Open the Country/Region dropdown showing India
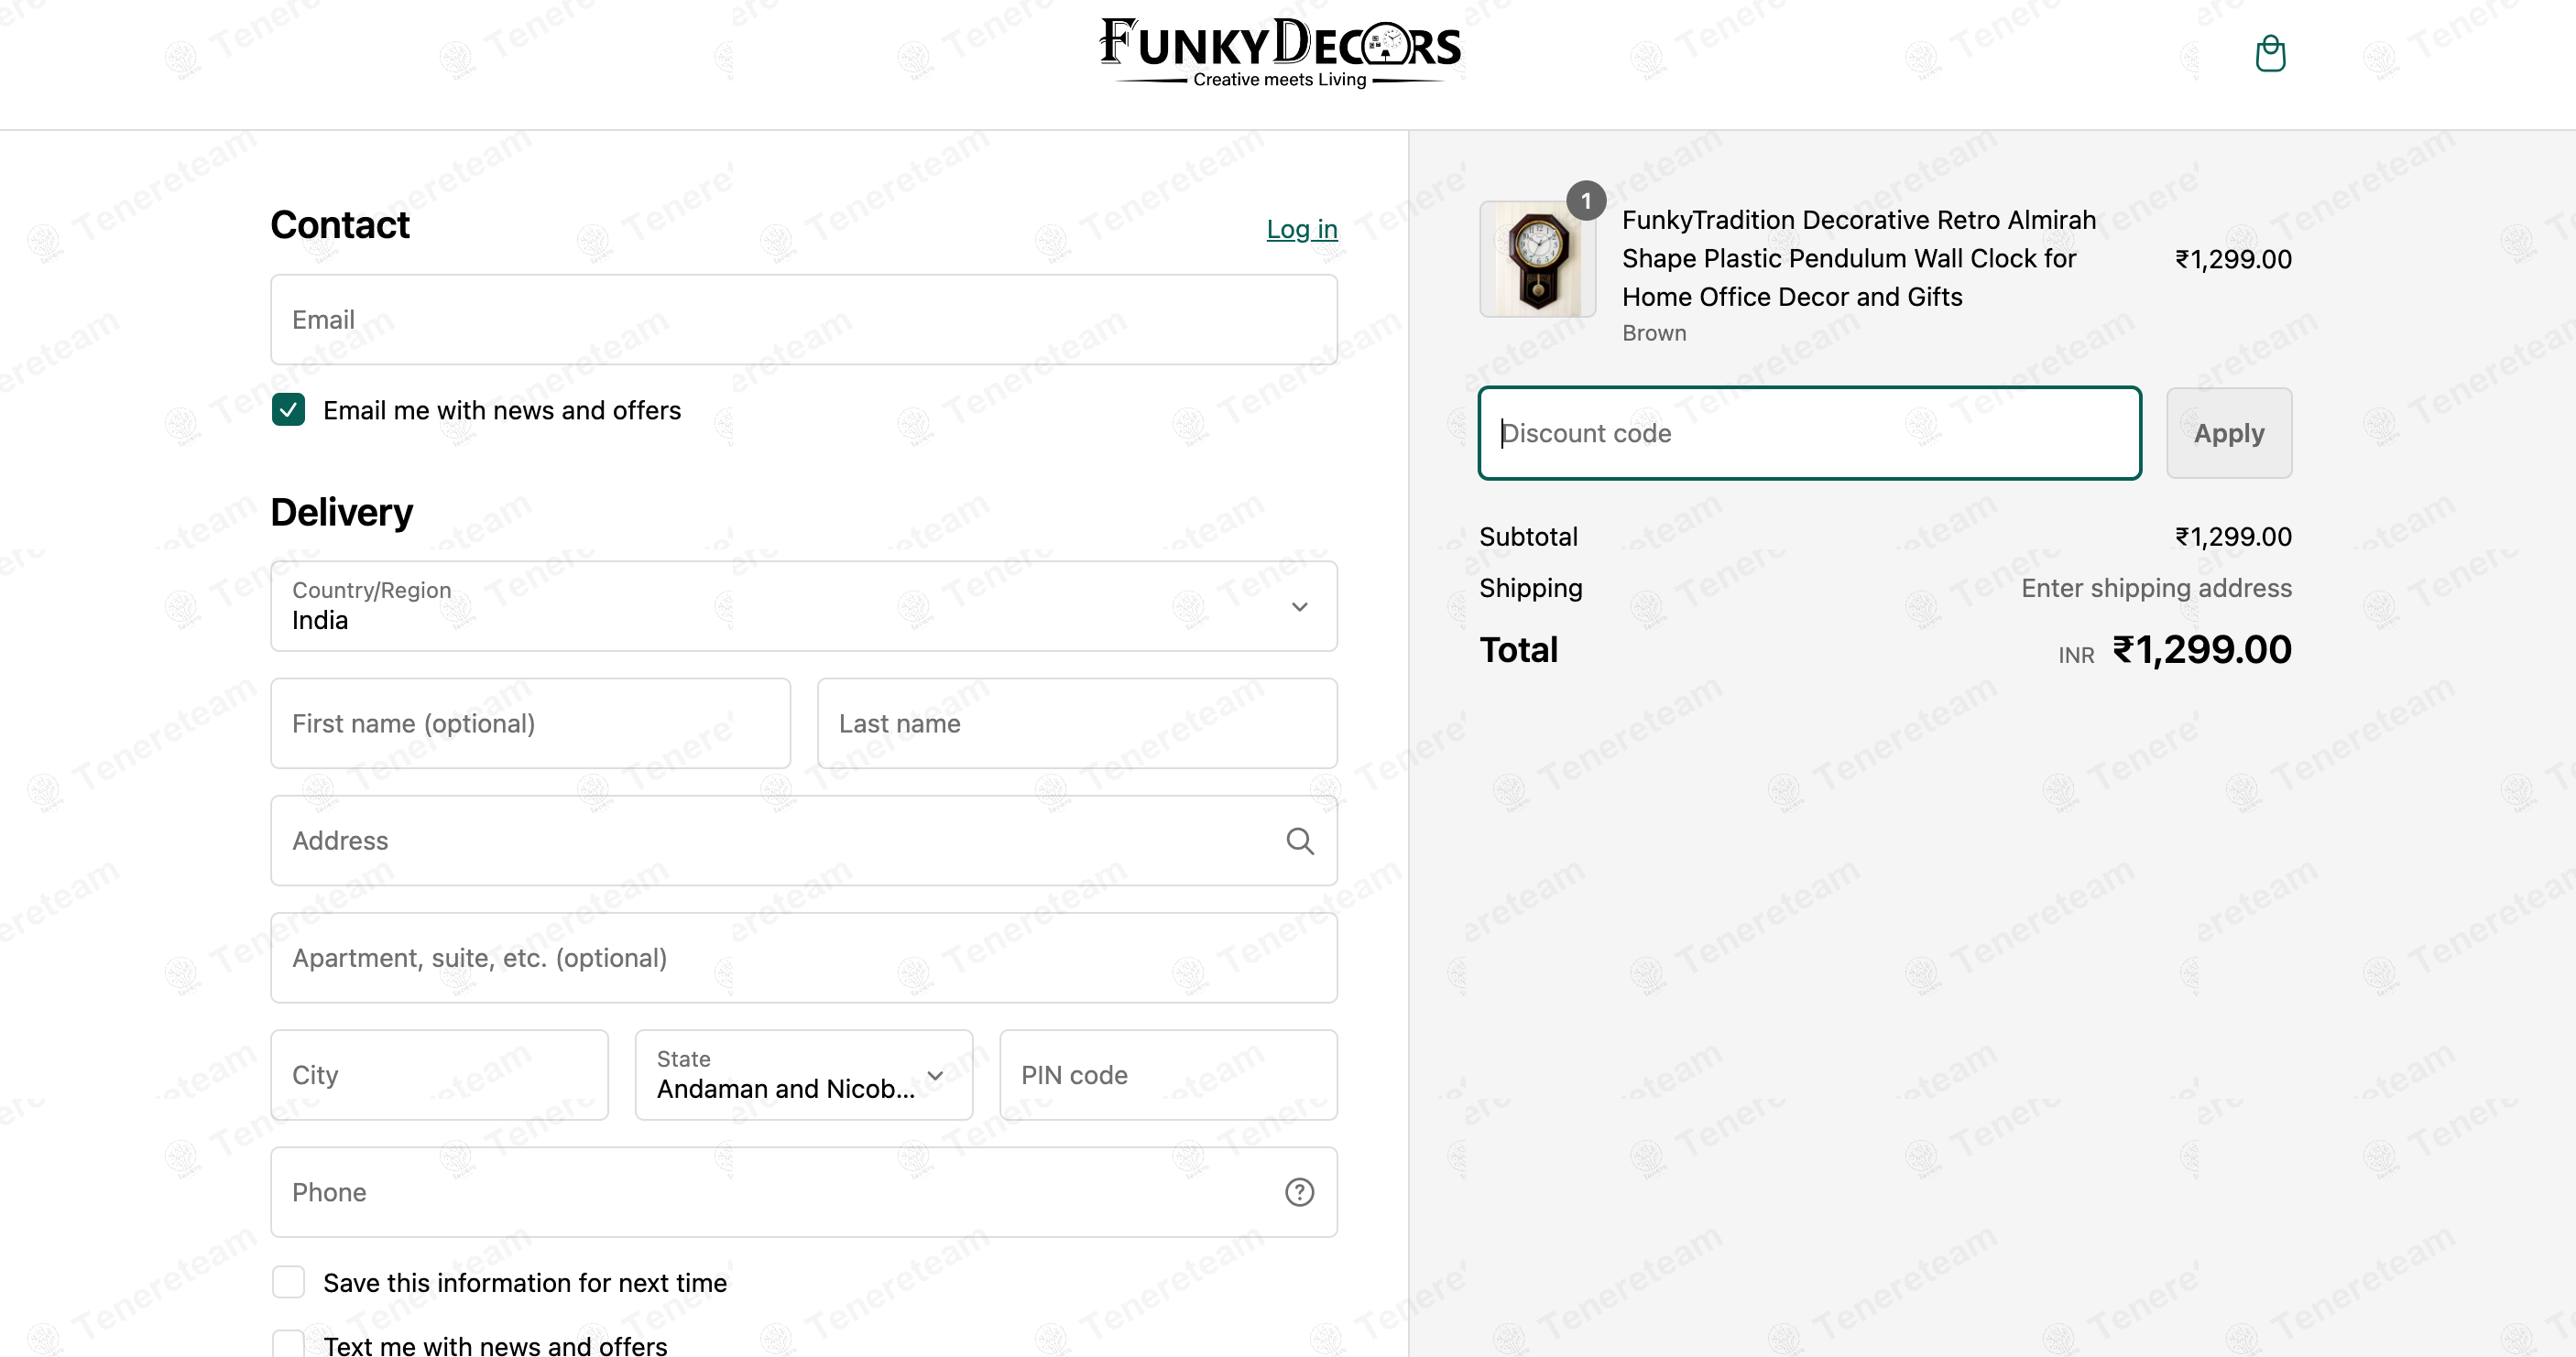This screenshot has width=2576, height=1357. click(x=780, y=606)
